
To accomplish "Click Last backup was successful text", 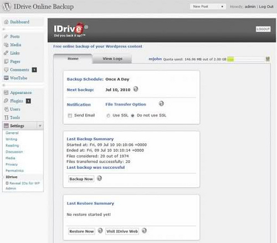I will tap(96, 168).
